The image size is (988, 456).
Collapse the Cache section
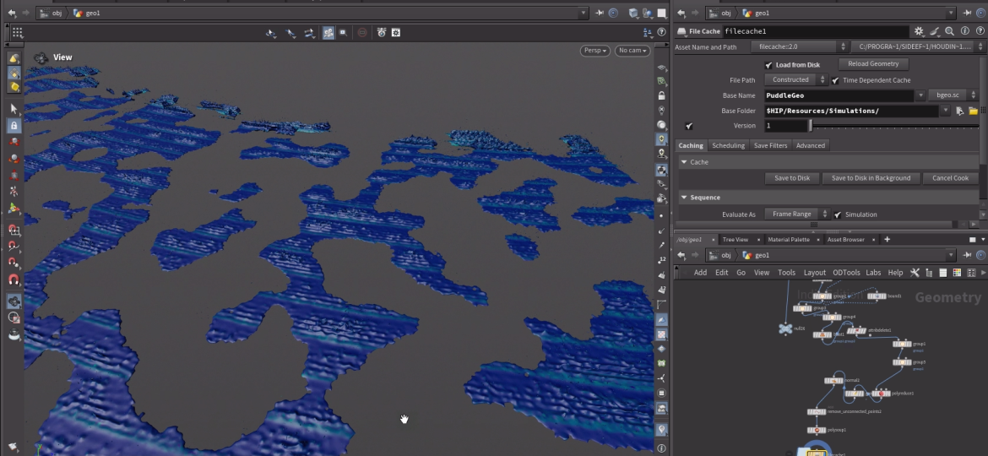coord(684,161)
